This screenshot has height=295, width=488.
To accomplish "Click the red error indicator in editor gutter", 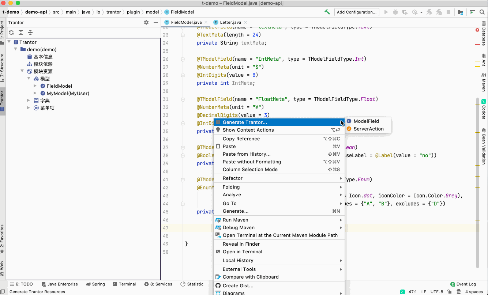I will click(x=477, y=30).
